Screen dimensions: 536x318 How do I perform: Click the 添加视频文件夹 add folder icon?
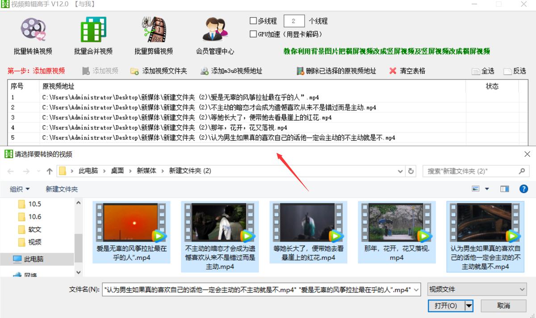pyautogui.click(x=134, y=71)
